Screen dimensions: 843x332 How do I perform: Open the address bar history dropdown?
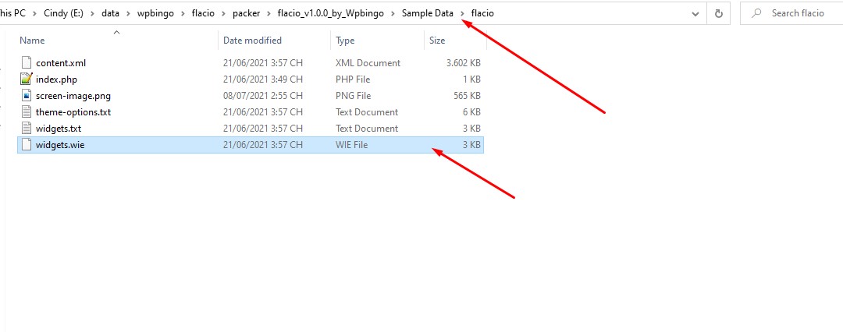[695, 13]
